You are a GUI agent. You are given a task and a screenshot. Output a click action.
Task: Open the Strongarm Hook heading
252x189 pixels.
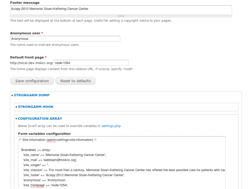click(36, 107)
